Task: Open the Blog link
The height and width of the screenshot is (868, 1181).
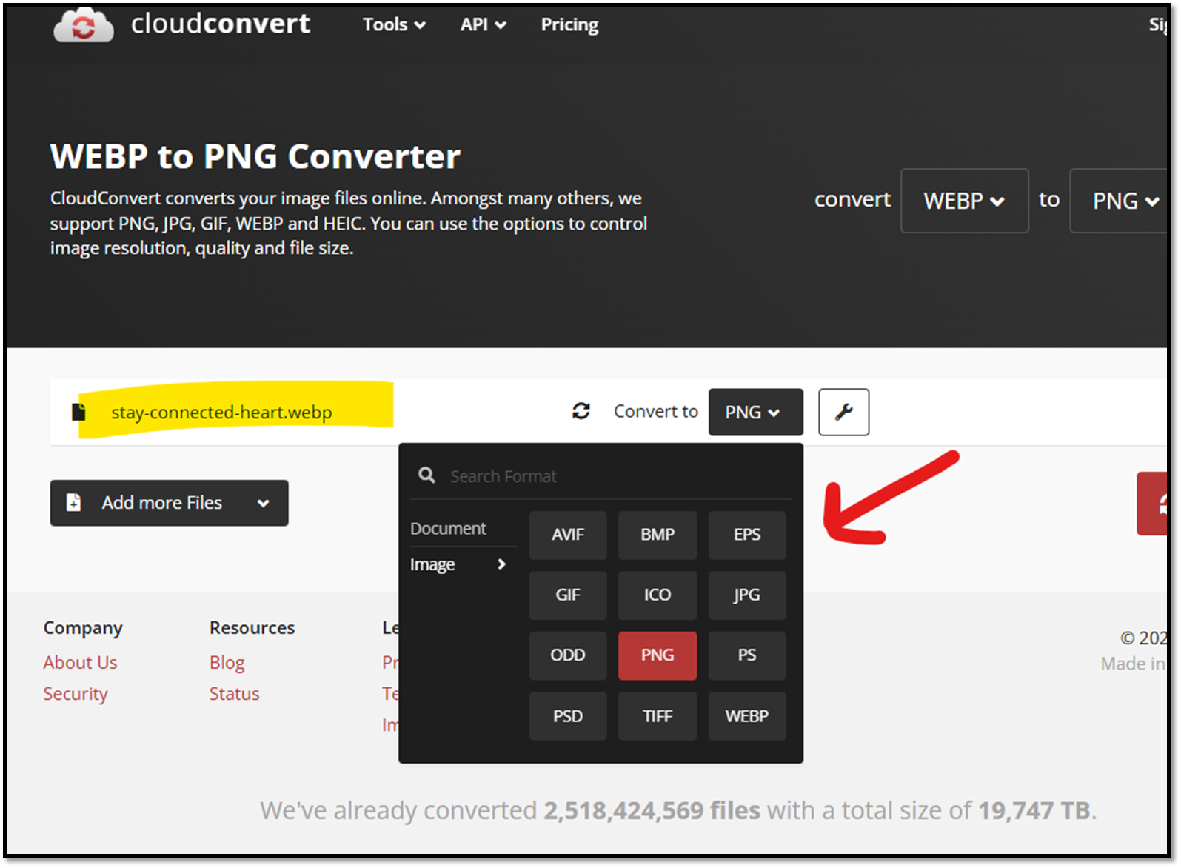Action: (x=227, y=662)
